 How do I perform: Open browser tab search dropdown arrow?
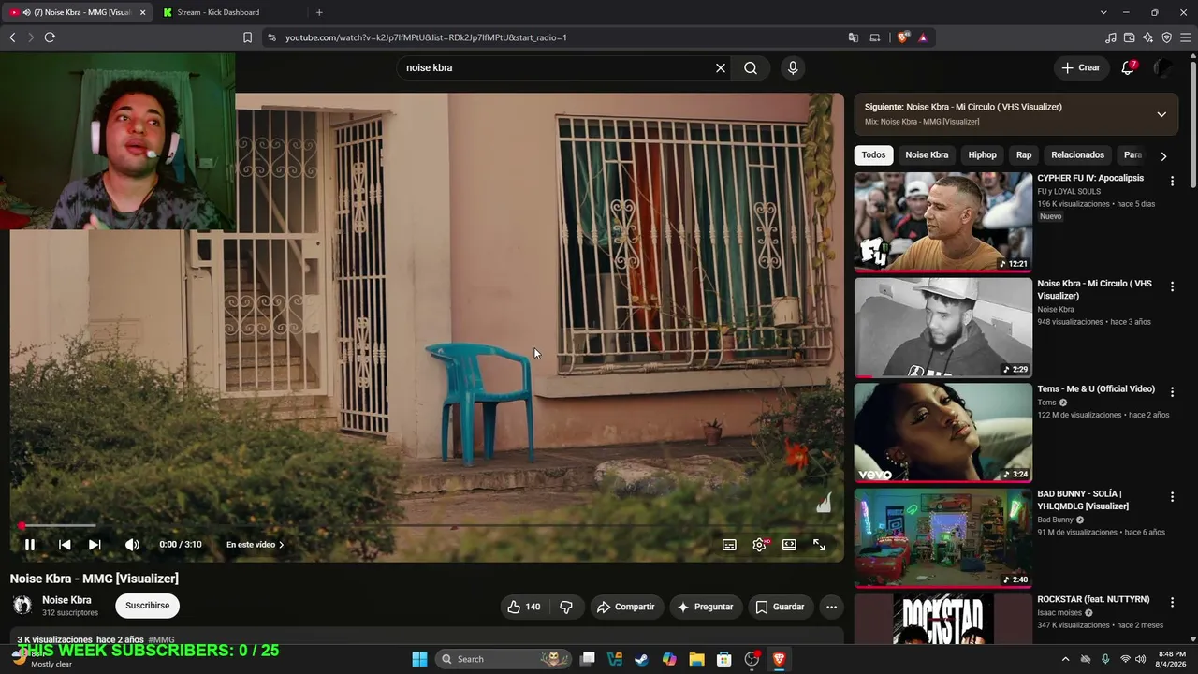pos(1103,12)
